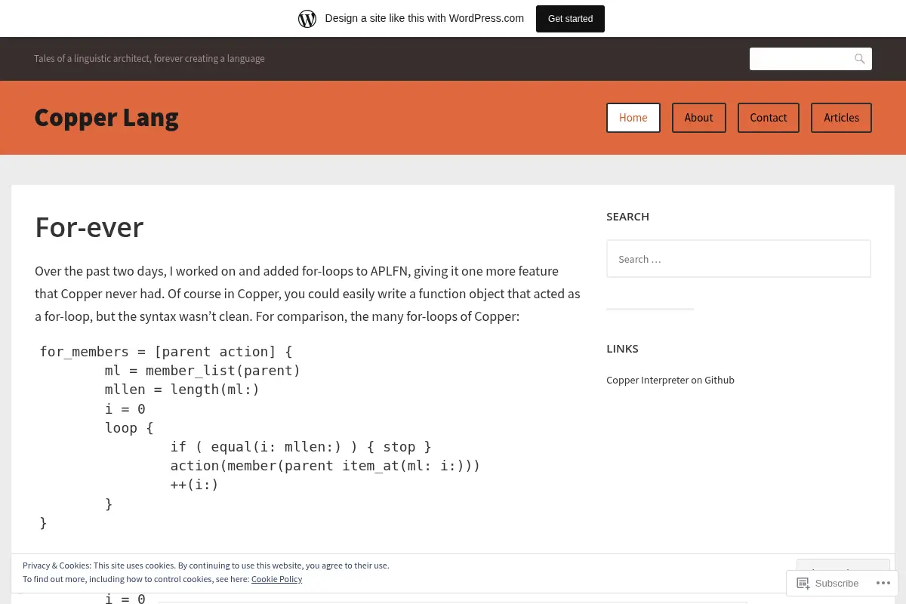
Task: Click the Design a site with WordPress.com text
Action: pos(424,19)
